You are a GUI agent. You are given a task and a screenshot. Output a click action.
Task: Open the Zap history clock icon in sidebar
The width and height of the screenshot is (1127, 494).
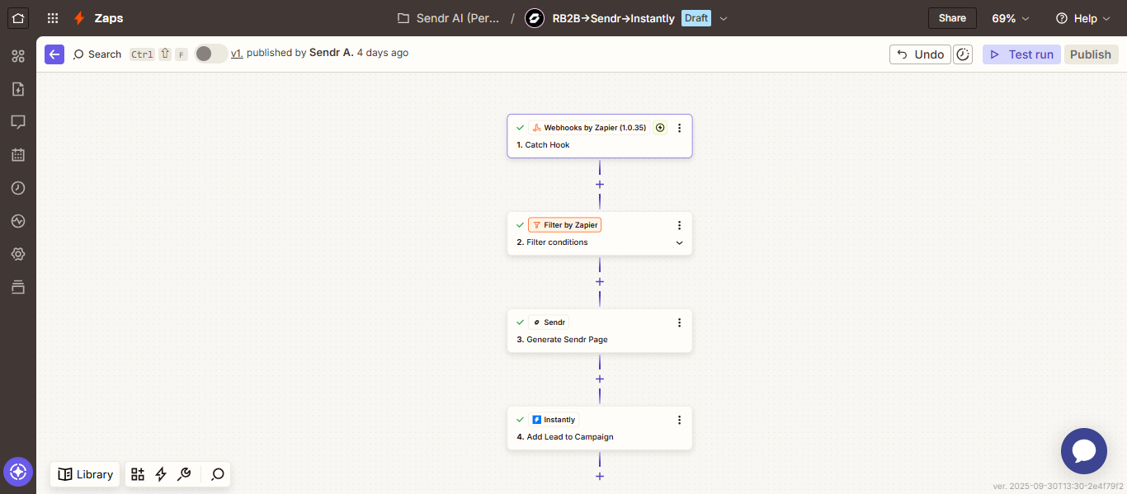[x=18, y=188]
